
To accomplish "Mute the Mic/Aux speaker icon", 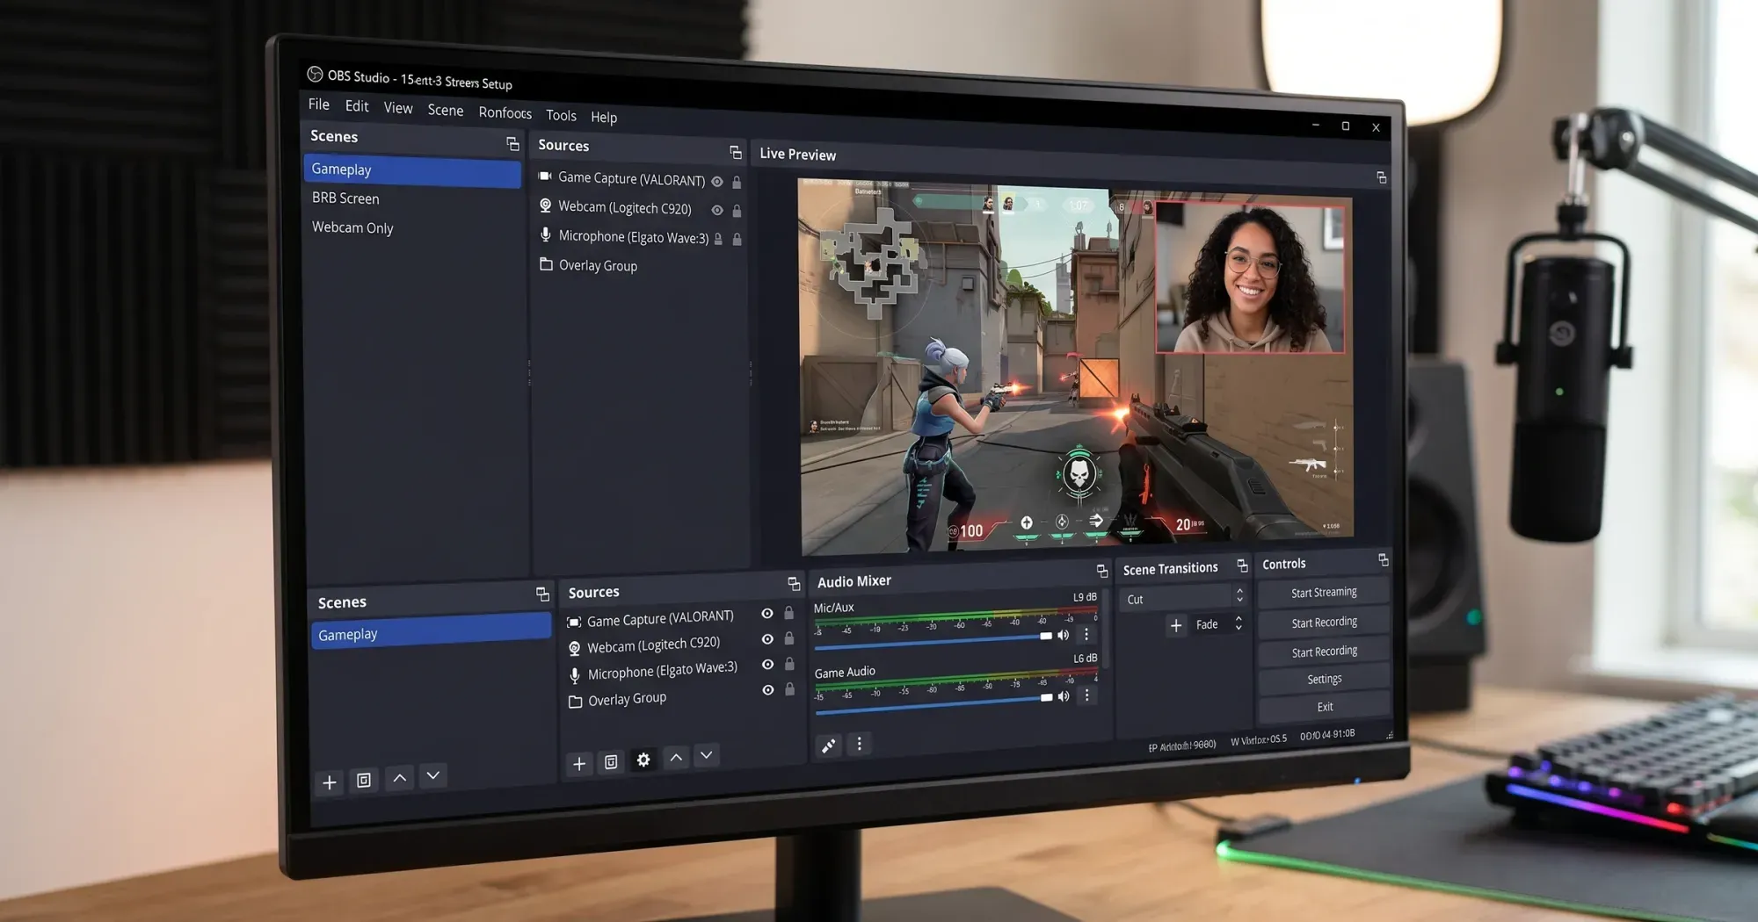I will [x=1064, y=635].
